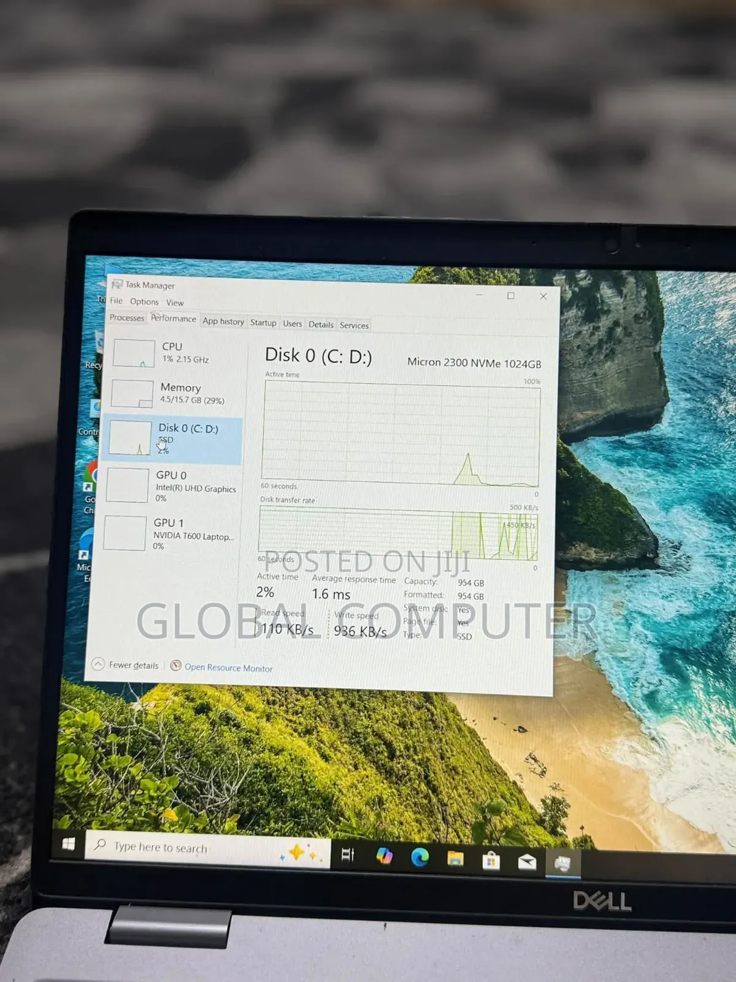Select GPU 1 NVIDIA T600 entry
The height and width of the screenshot is (982, 736).
pyautogui.click(x=170, y=533)
